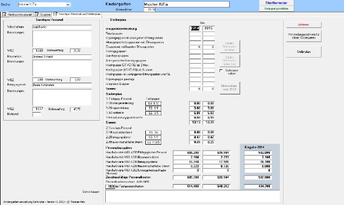Click the Reinigungsdienst 2014 value 0.47
The width and height of the screenshot is (344, 205).
point(195,137)
